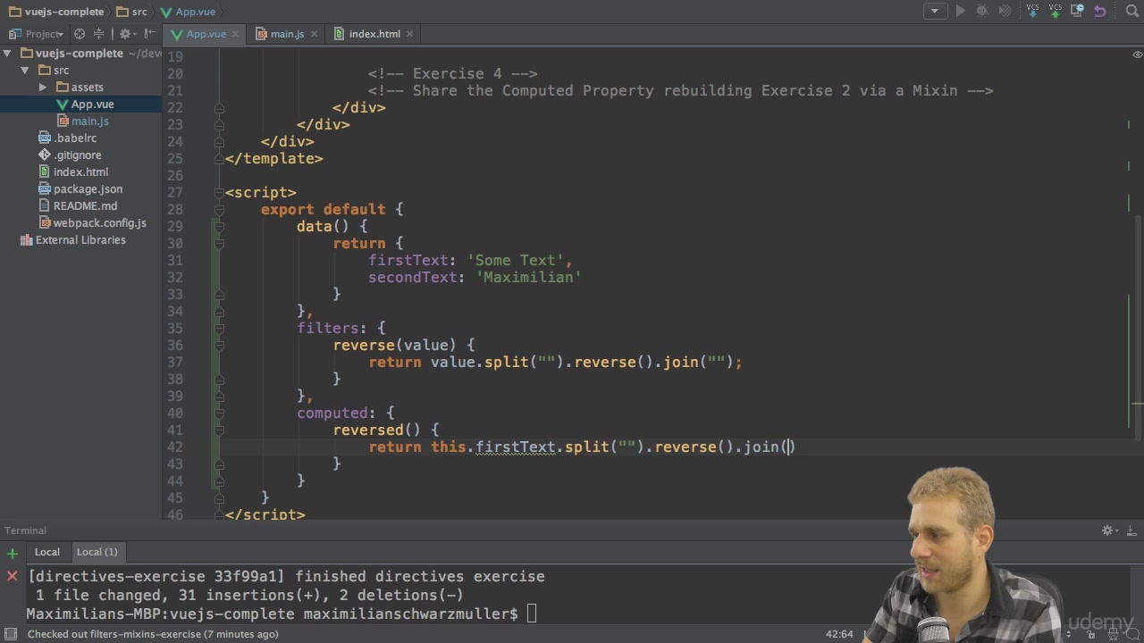
Task: Click firstText in line 42 return statement
Action: (516, 447)
